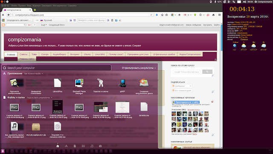The height and width of the screenshot is (154, 273).
Task: Open the Сообщения subscription dropdown
Action: (182, 86)
